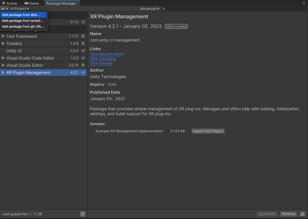Click the refresh package list icon
Image resolution: width=308 pixels, height=219 pixels.
point(83,214)
